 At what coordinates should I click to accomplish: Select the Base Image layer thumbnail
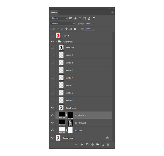coord(61,108)
